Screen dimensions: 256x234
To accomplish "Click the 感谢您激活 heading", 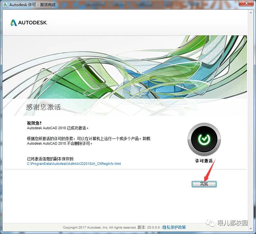I will click(x=43, y=107).
